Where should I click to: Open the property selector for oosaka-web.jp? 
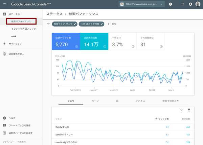click(141, 4)
